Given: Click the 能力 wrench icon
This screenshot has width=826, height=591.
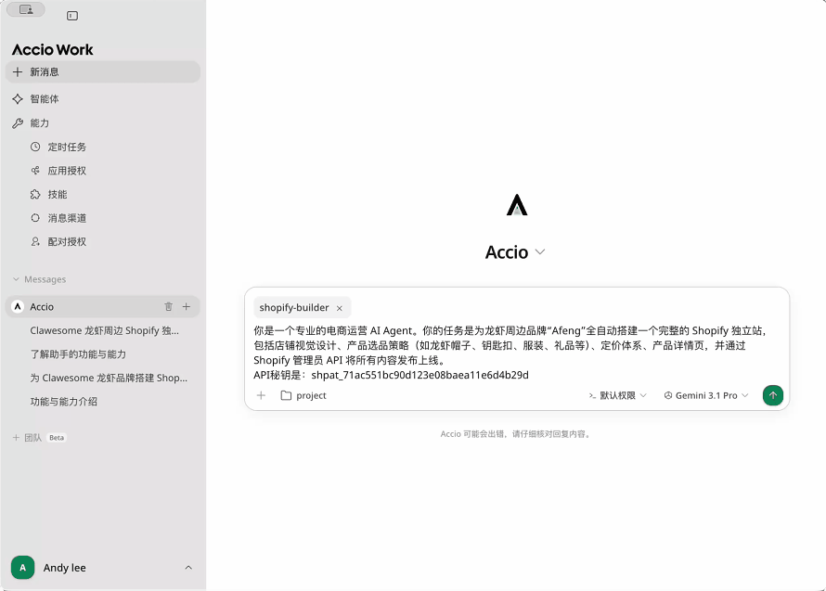Looking at the screenshot, I should pos(19,122).
